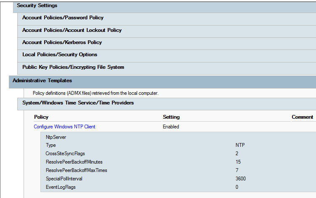
Task: Collapse System/Windows Time Service/Time Providers section
Action: [78, 103]
